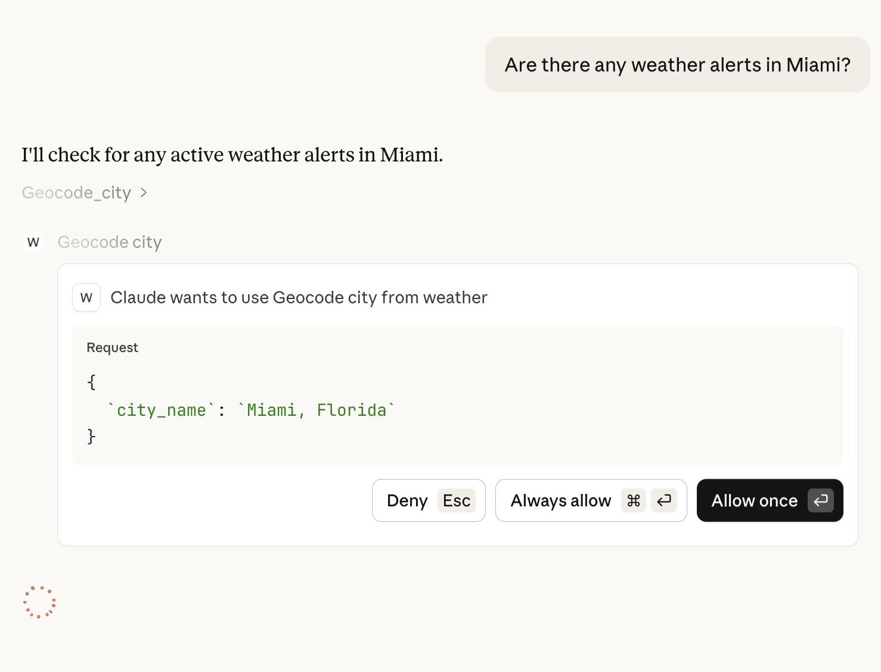Click the Esc key badge in Deny
This screenshot has height=672, width=881.
click(457, 500)
